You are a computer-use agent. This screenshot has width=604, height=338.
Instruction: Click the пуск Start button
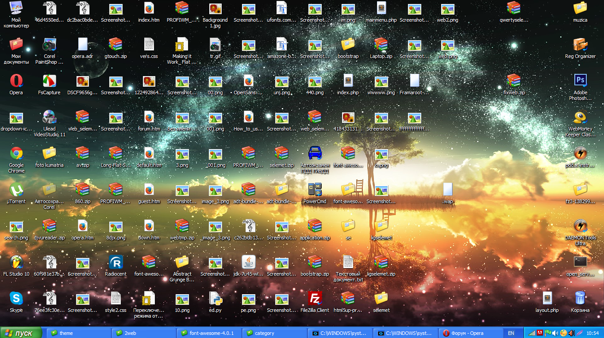(x=21, y=333)
